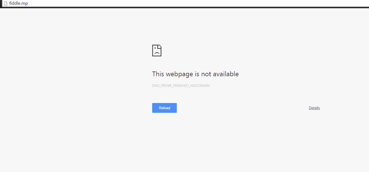Click the ".mp" part of the URL

25,3
